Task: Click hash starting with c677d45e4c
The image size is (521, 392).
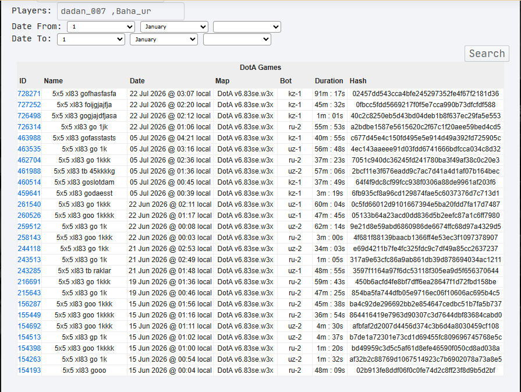Action: point(426,138)
